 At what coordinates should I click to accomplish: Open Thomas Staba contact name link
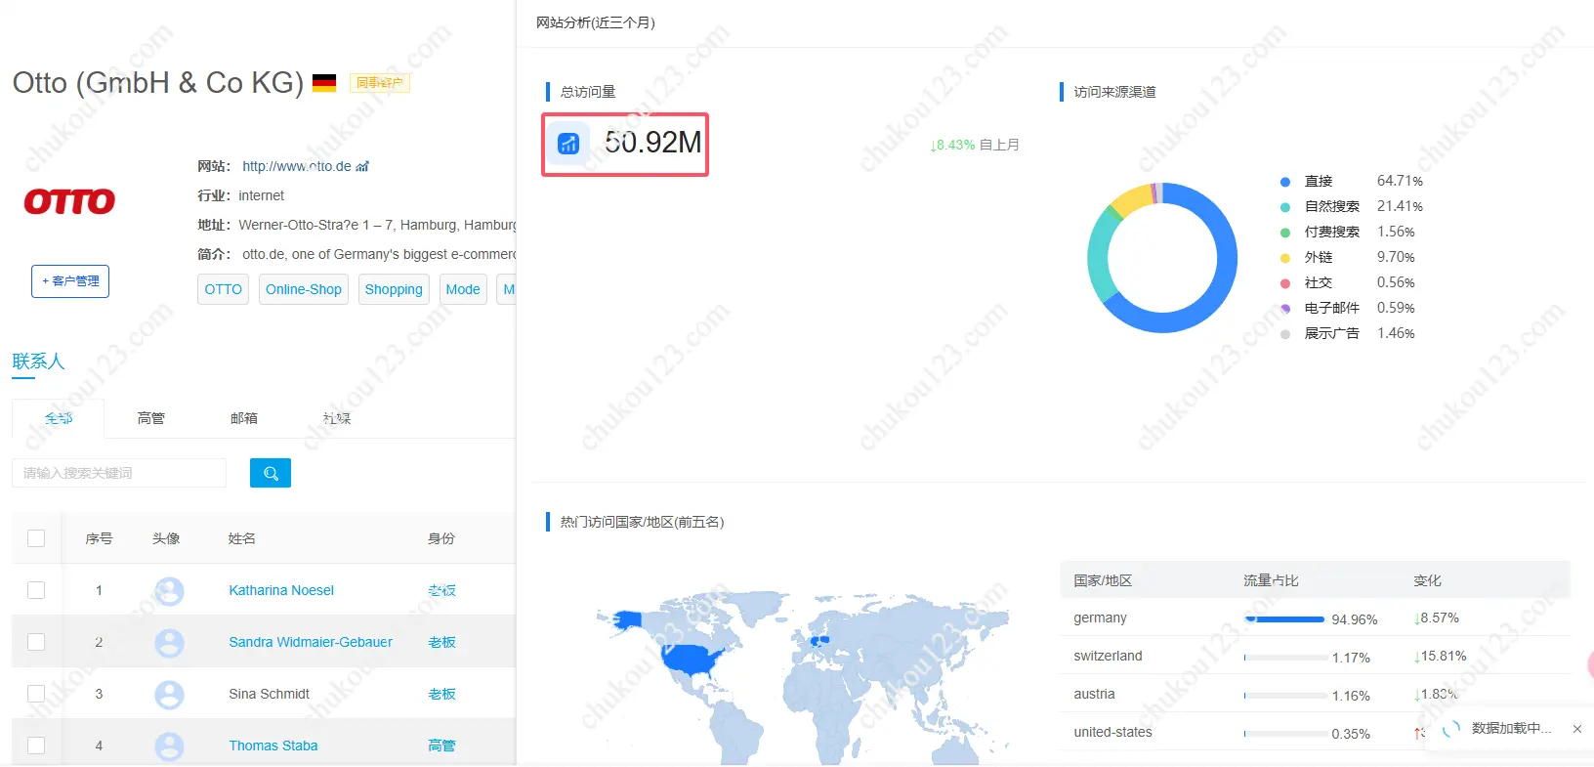[x=273, y=746]
